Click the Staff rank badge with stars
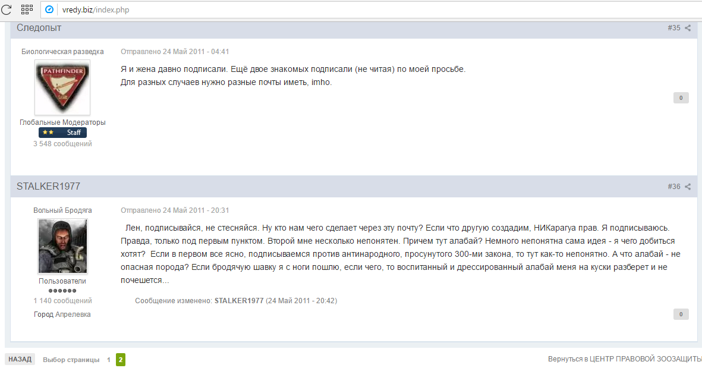 [62, 133]
